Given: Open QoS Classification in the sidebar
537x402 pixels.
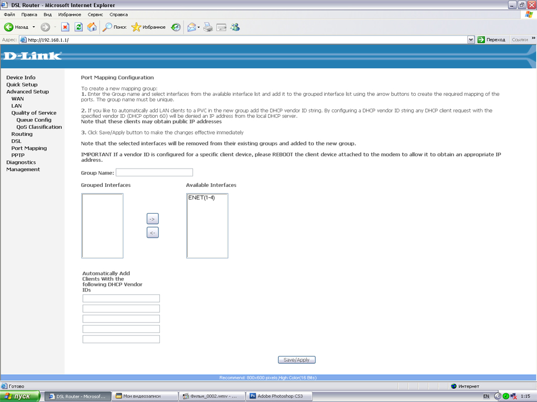Looking at the screenshot, I should pyautogui.click(x=39, y=127).
